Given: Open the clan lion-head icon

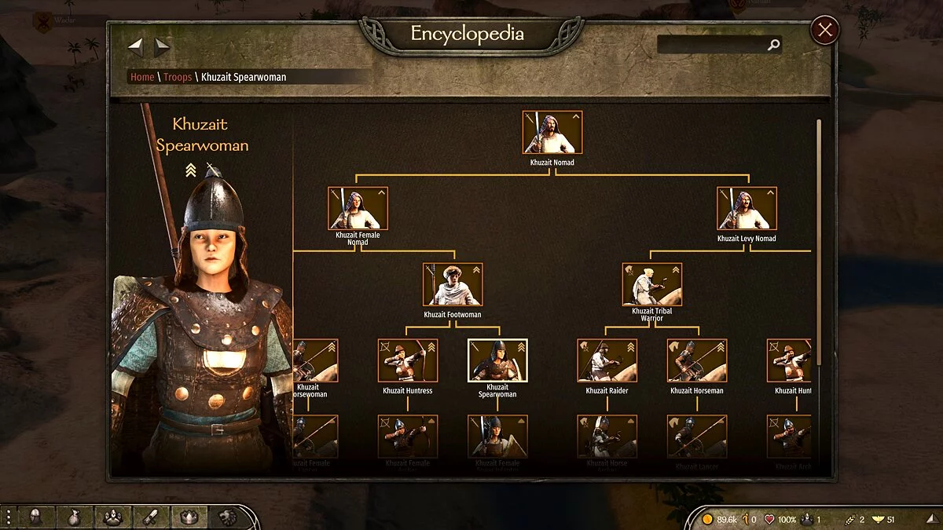Looking at the screenshot, I should pos(228,517).
